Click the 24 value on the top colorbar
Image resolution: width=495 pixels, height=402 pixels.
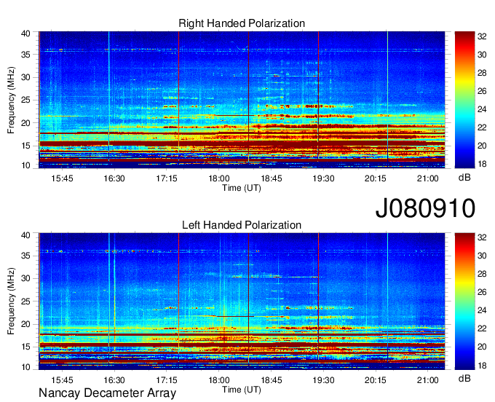(482, 109)
